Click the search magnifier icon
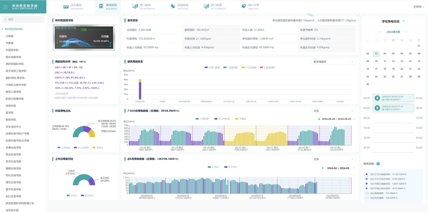Image resolution: width=428 pixels, height=212 pixels. tap(5, 19)
